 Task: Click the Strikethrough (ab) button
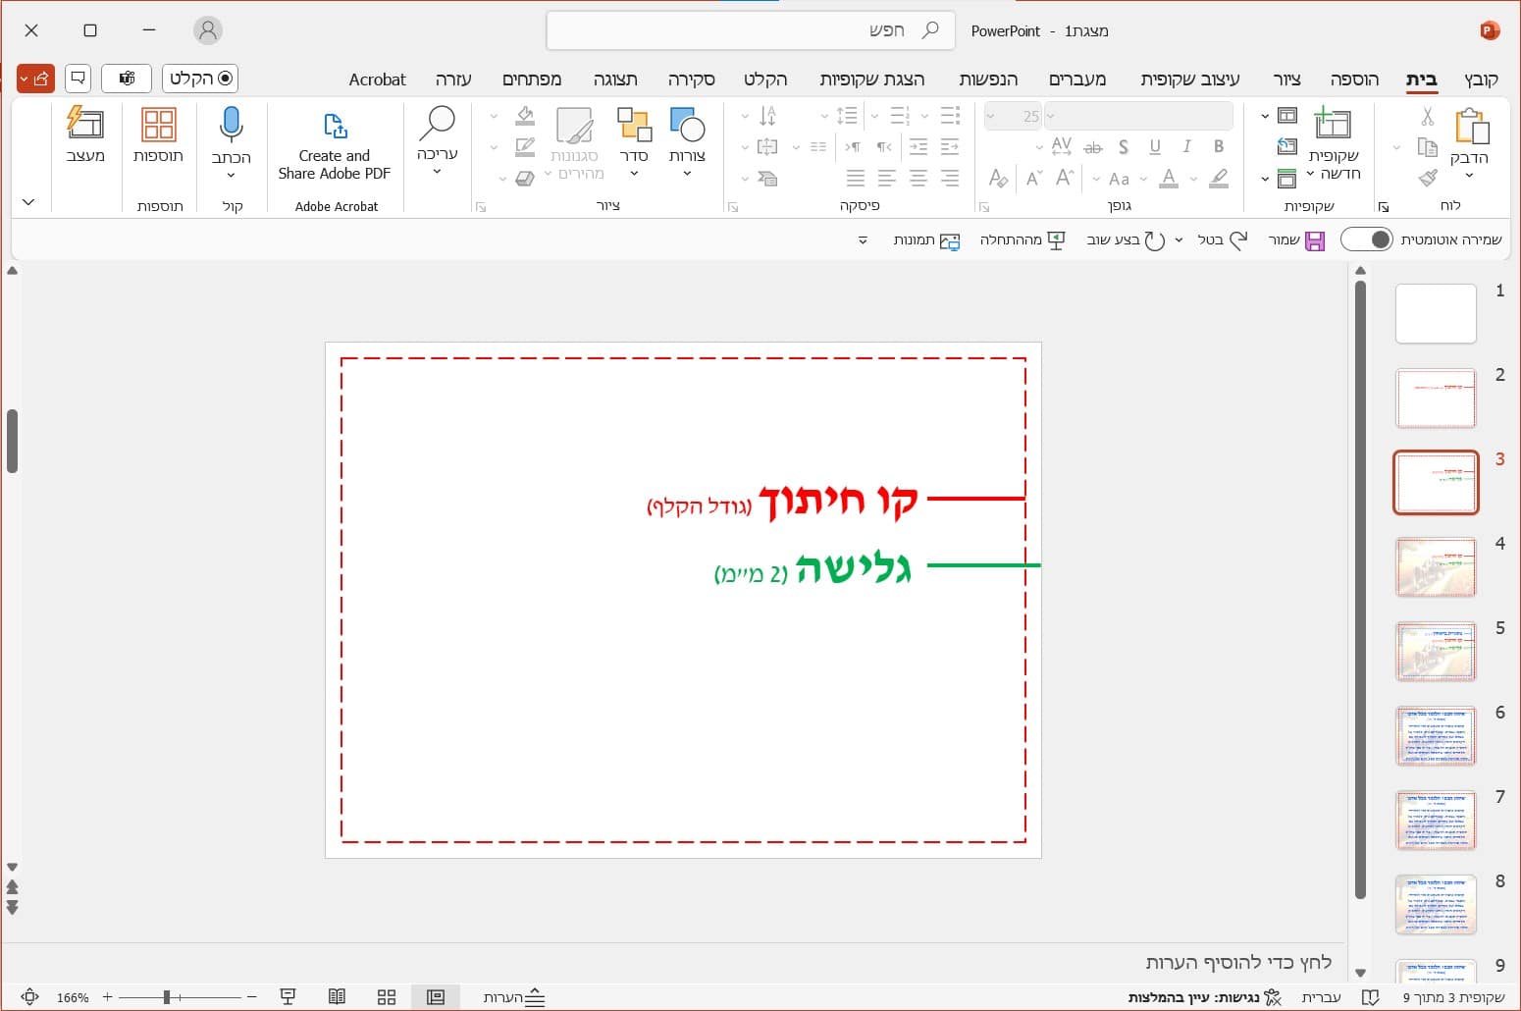1092,147
